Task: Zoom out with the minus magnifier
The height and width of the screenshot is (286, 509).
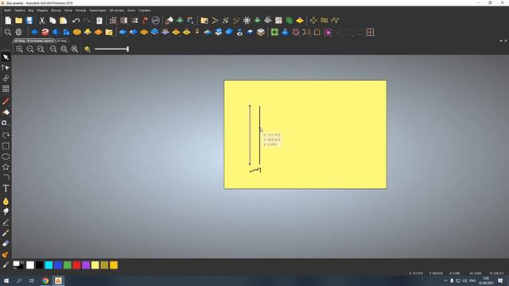Action: [x=30, y=49]
